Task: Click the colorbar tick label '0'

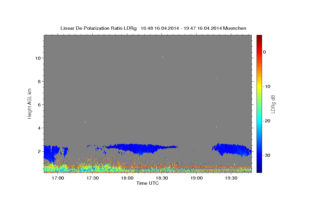Action: [x=264, y=52]
